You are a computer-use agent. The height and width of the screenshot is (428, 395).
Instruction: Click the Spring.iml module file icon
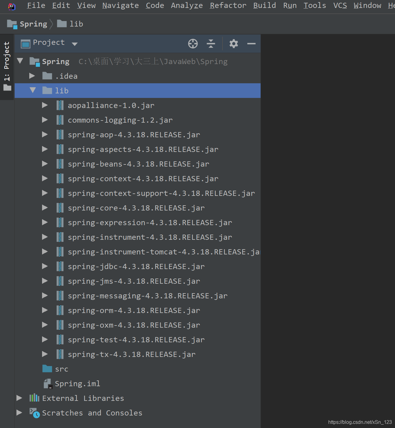click(48, 383)
